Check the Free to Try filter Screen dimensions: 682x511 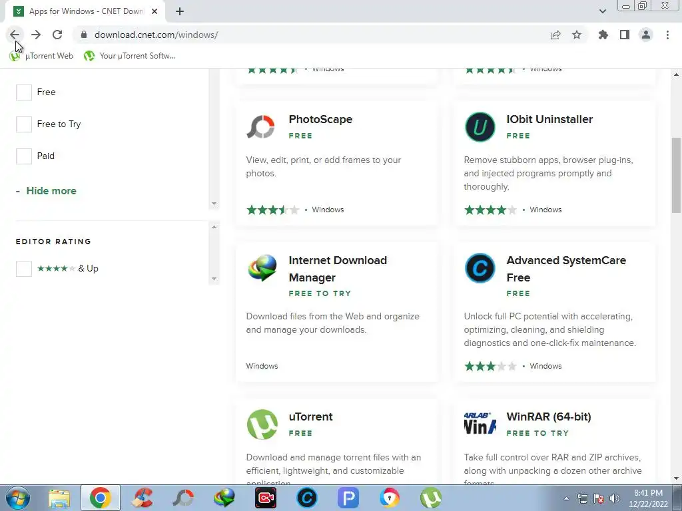24,124
